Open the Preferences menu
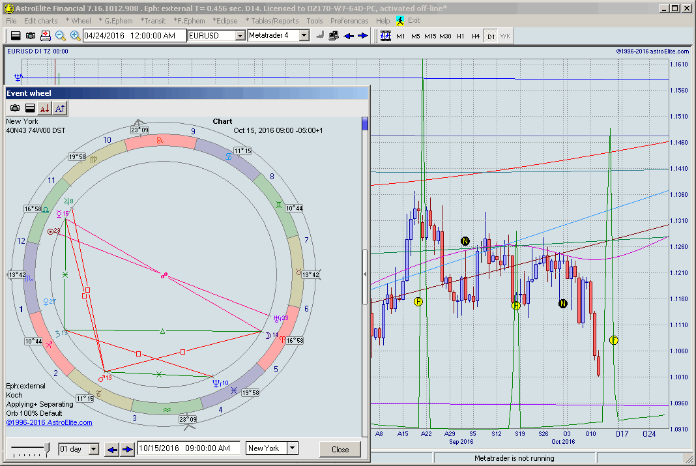Viewport: 696px width, 466px height. 349,21
